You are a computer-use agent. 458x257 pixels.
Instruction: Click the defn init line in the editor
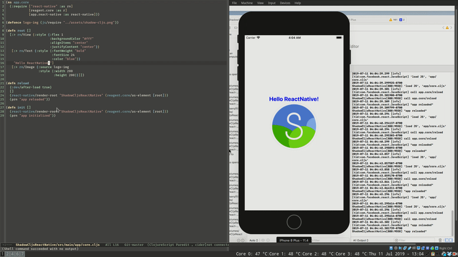click(x=18, y=107)
